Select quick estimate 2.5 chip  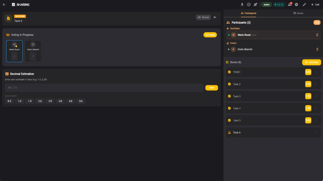50,101
